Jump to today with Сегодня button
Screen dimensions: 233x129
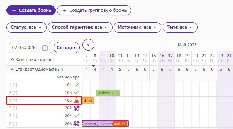pyautogui.click(x=67, y=48)
